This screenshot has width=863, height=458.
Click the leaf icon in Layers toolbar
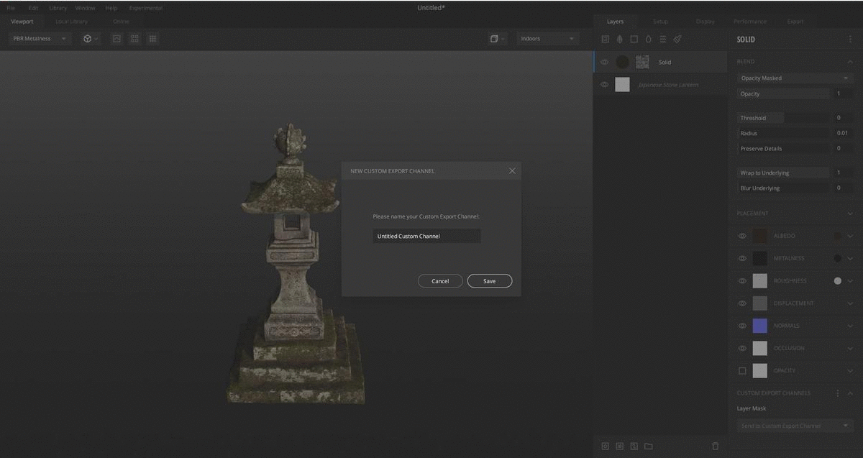click(619, 39)
